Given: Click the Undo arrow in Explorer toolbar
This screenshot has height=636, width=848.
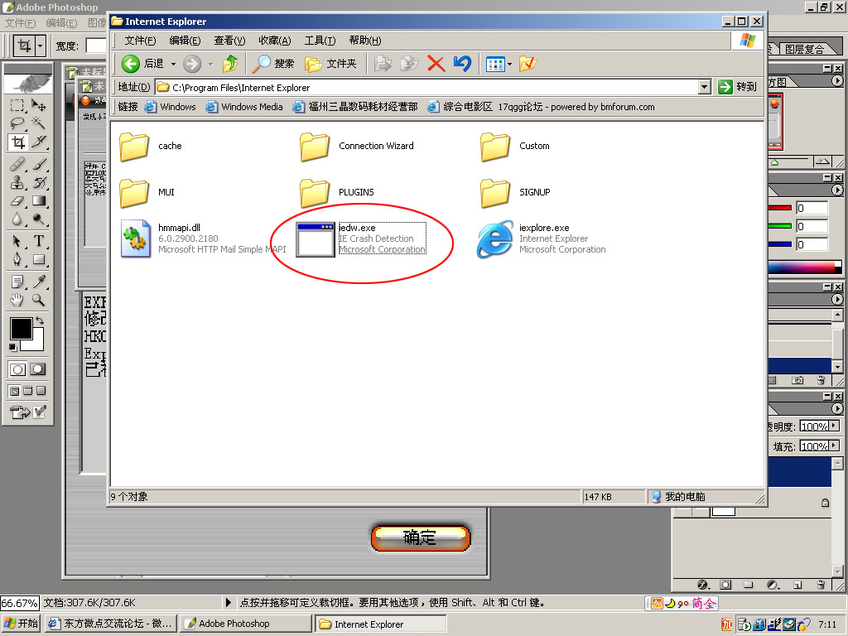Looking at the screenshot, I should click(462, 64).
